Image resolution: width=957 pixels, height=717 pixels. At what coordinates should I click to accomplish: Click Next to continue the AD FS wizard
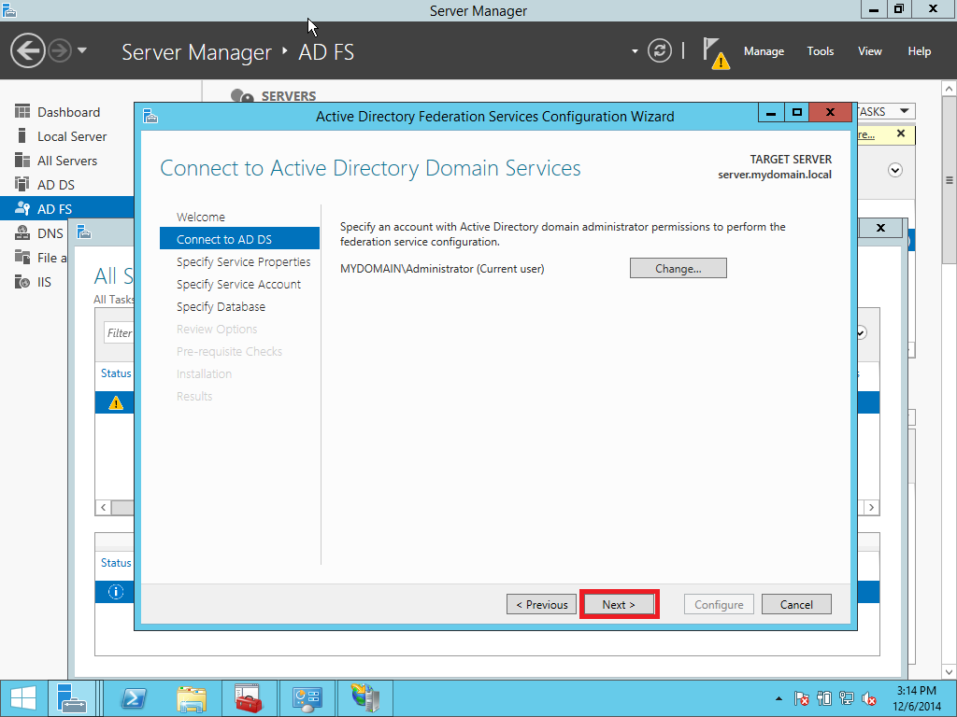[619, 604]
